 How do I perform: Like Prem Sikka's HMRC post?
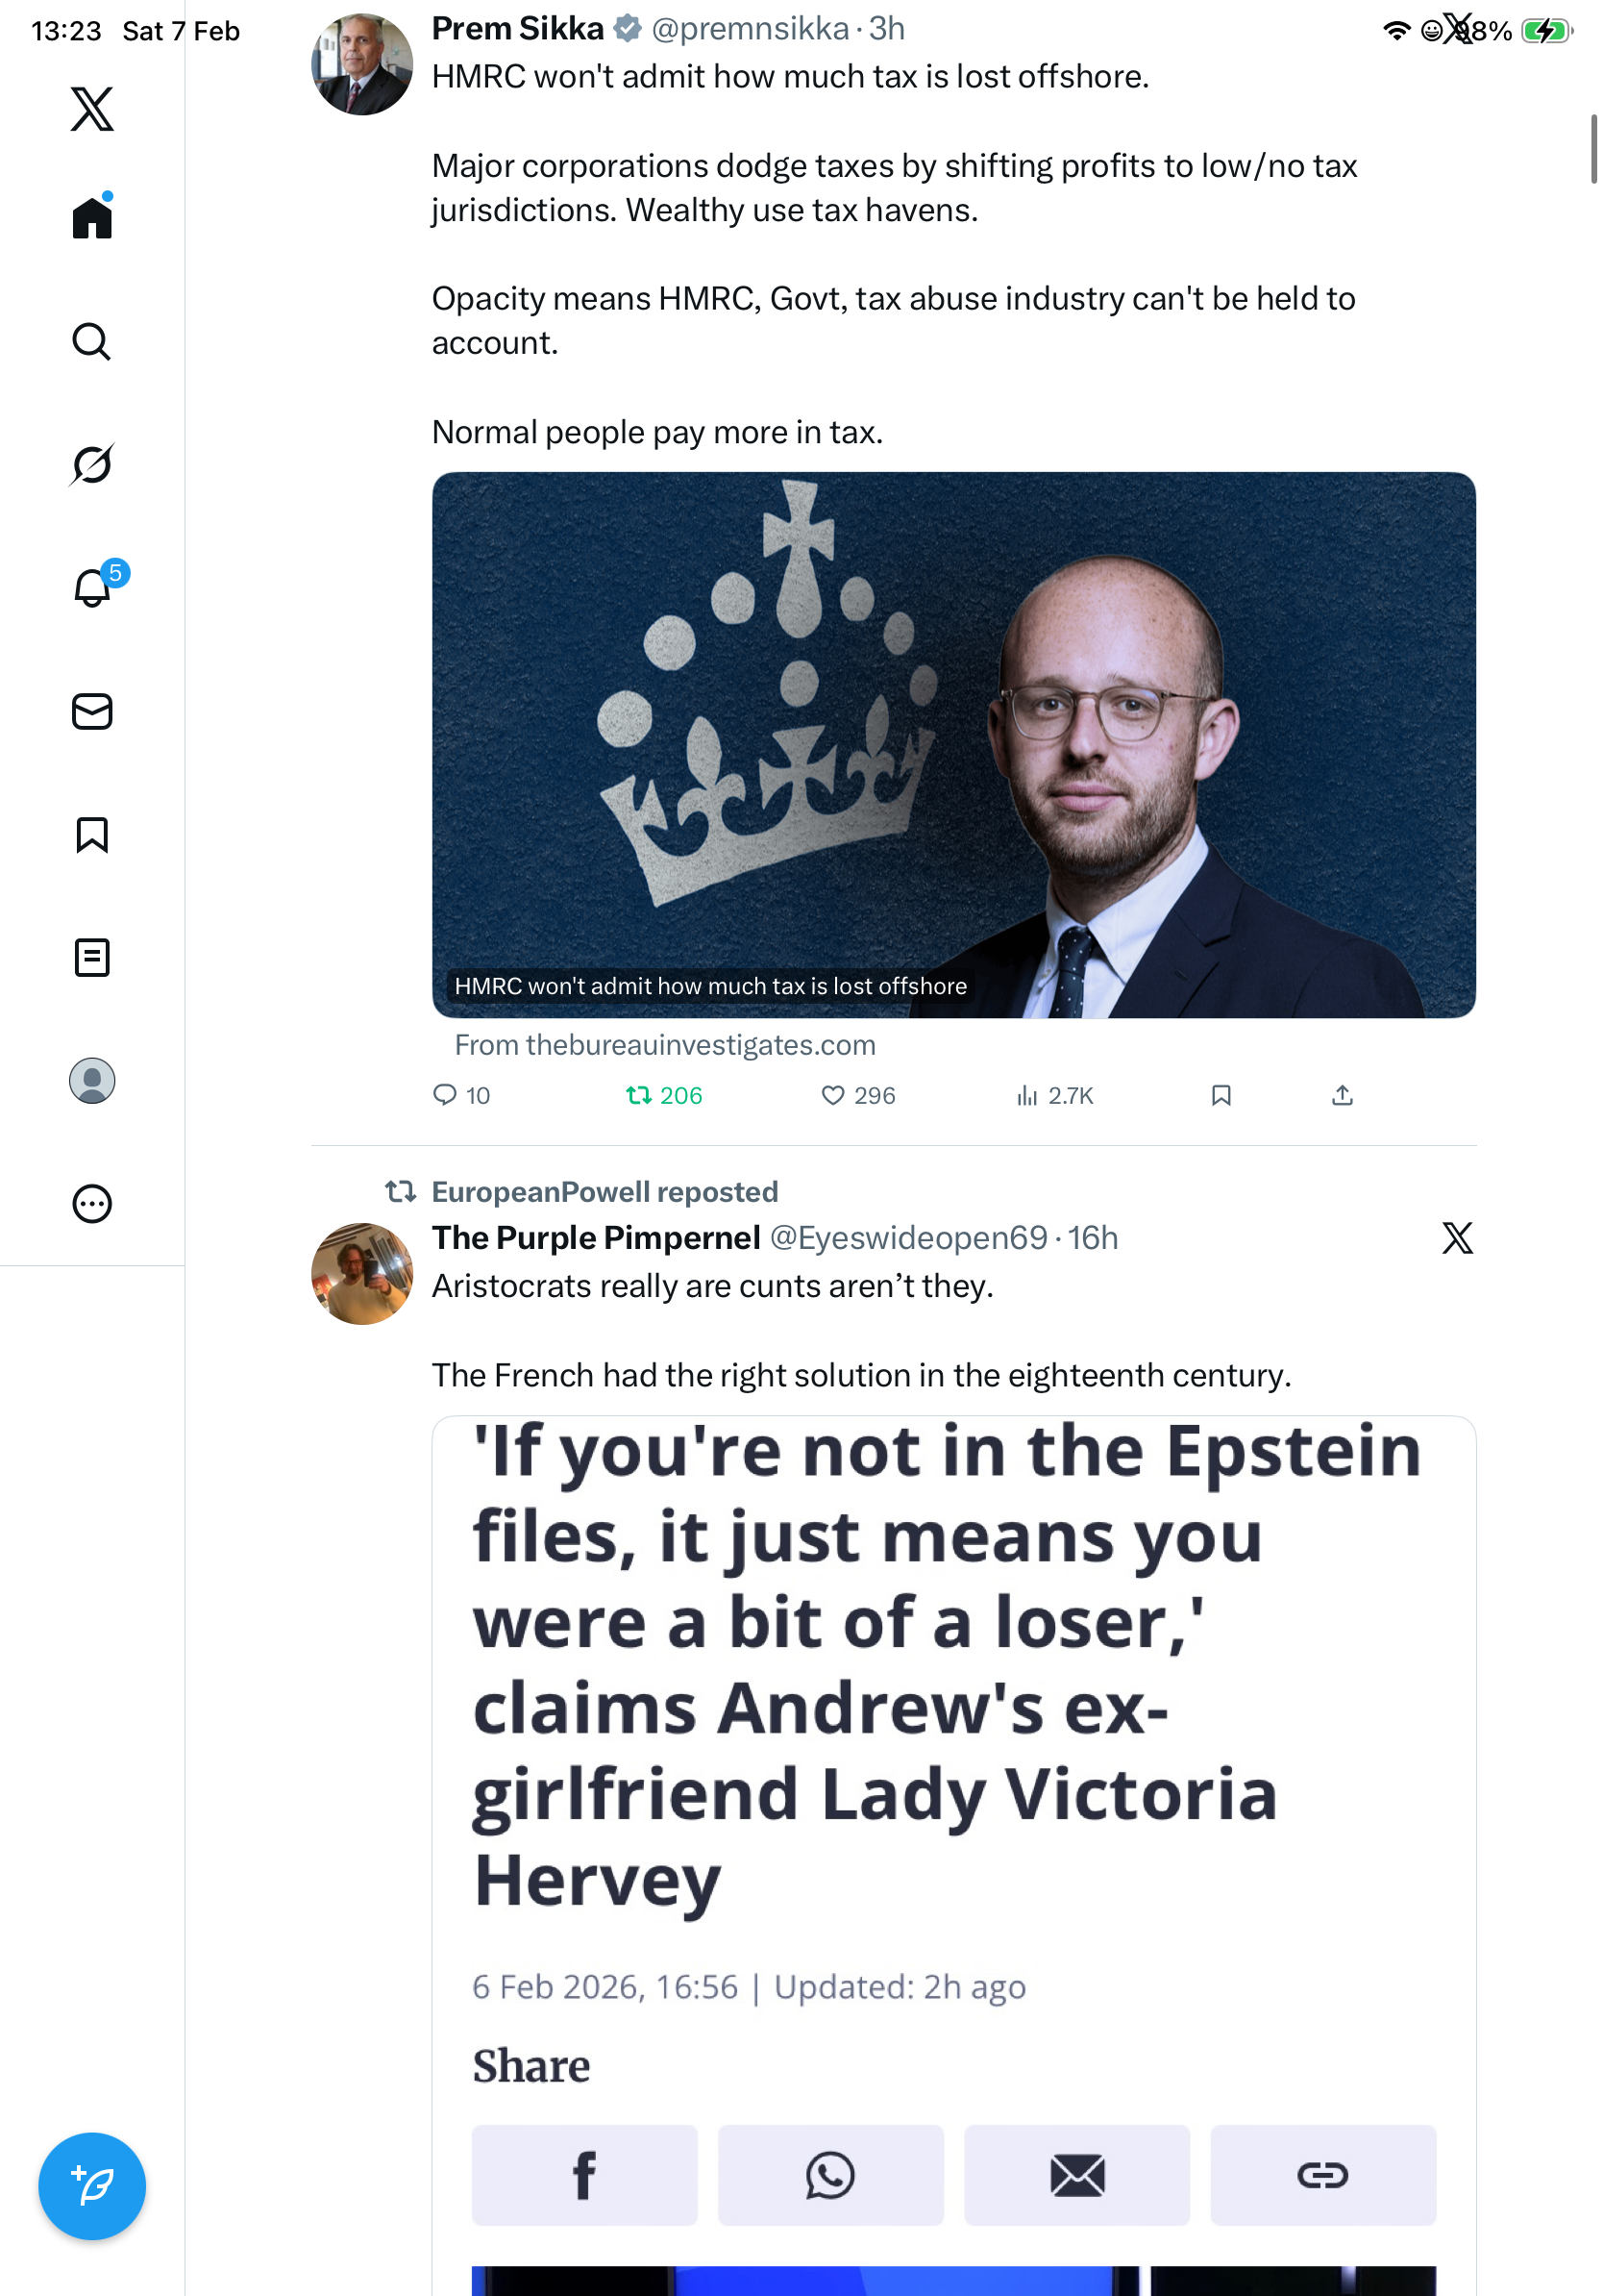pos(857,1096)
